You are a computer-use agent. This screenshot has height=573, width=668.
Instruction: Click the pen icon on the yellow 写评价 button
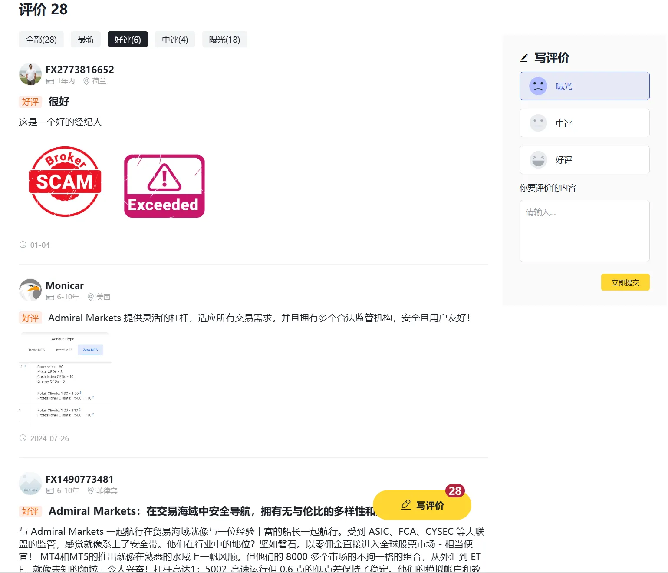[406, 505]
